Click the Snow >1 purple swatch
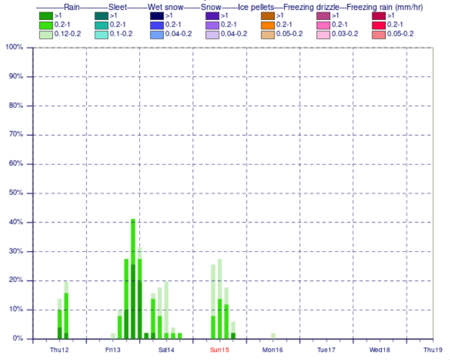Image resolution: width=450 pixels, height=360 pixels. pos(212,16)
